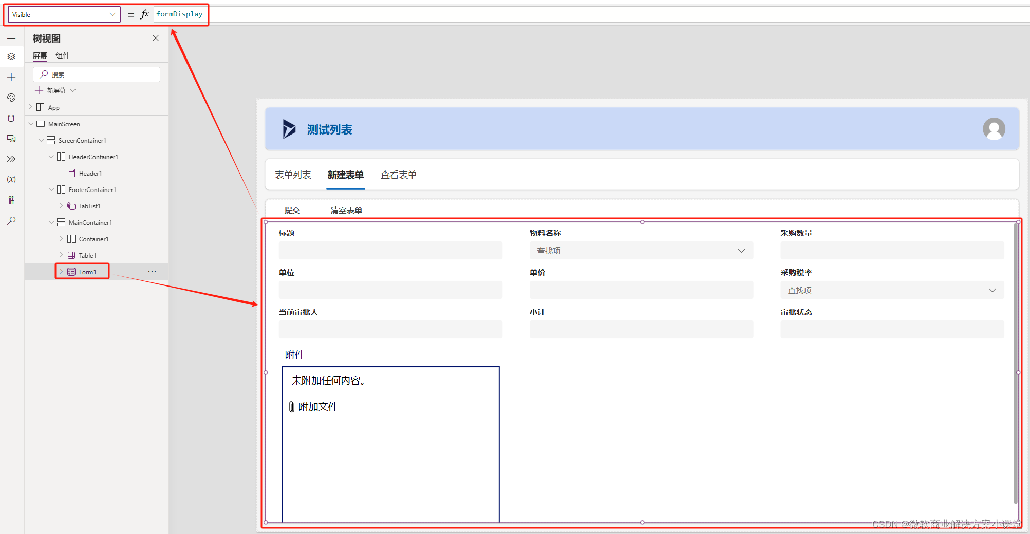The width and height of the screenshot is (1030, 534).
Task: Open the Visible property dropdown
Action: 113,14
